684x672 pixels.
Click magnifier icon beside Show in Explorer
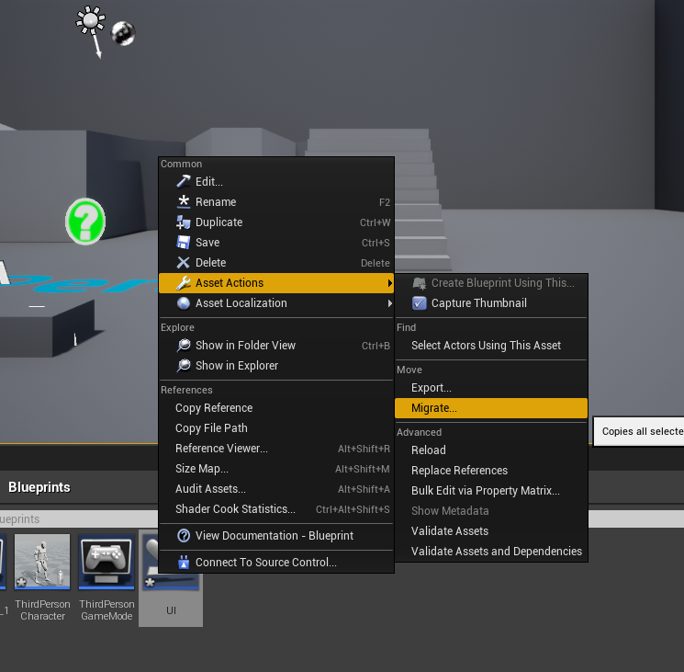184,366
